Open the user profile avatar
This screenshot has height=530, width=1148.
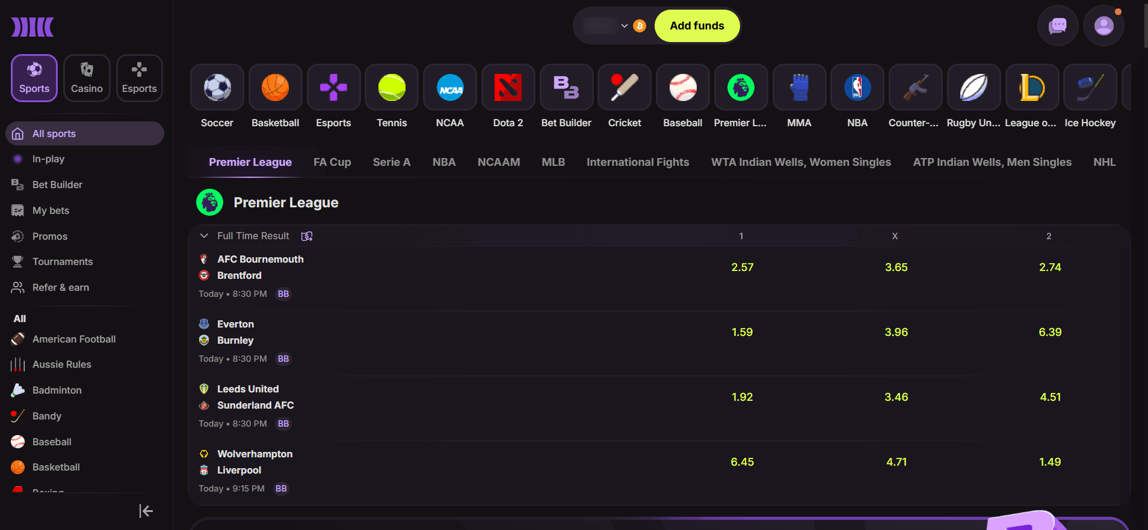pyautogui.click(x=1103, y=26)
